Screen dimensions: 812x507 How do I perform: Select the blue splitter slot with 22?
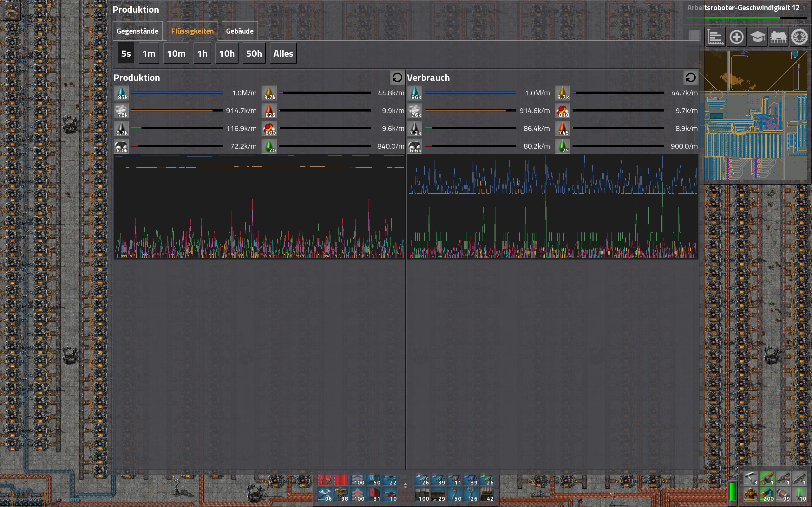[390, 479]
